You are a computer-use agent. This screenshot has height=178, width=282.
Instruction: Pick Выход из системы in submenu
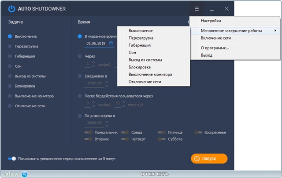(154, 60)
